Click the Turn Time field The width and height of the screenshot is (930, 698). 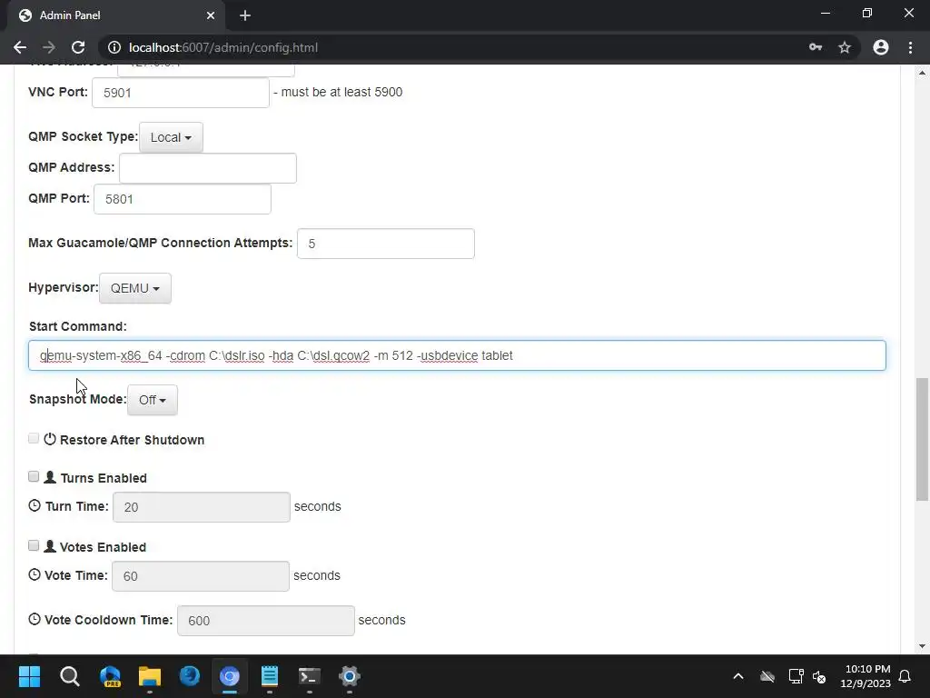pyautogui.click(x=201, y=507)
